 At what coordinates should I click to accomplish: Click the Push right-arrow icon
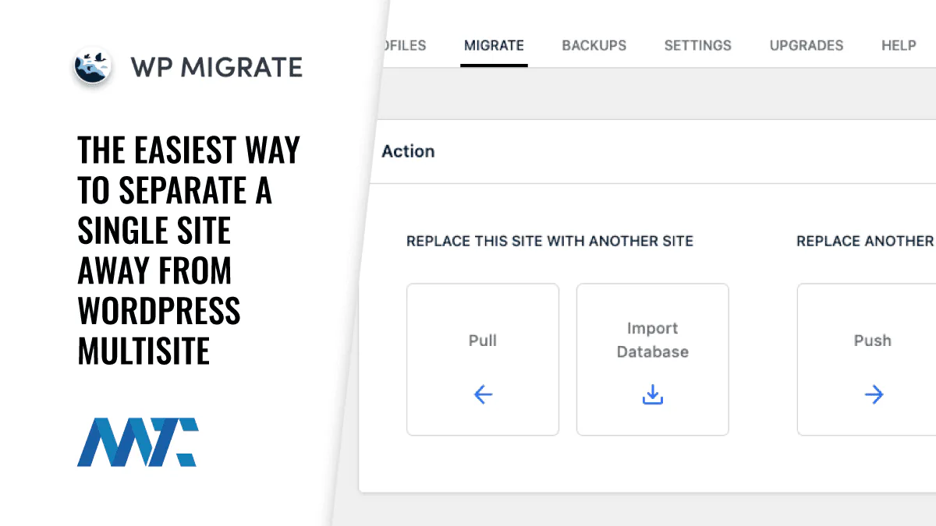874,395
